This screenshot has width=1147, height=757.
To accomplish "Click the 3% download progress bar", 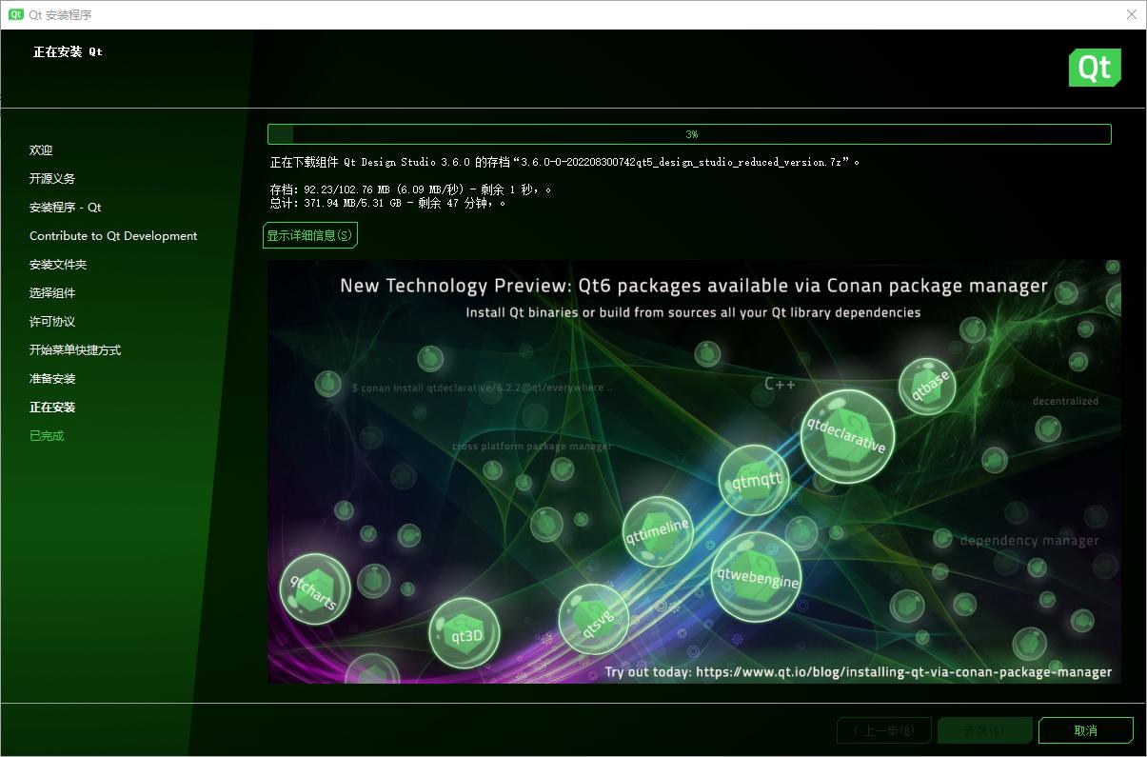I will [x=692, y=134].
